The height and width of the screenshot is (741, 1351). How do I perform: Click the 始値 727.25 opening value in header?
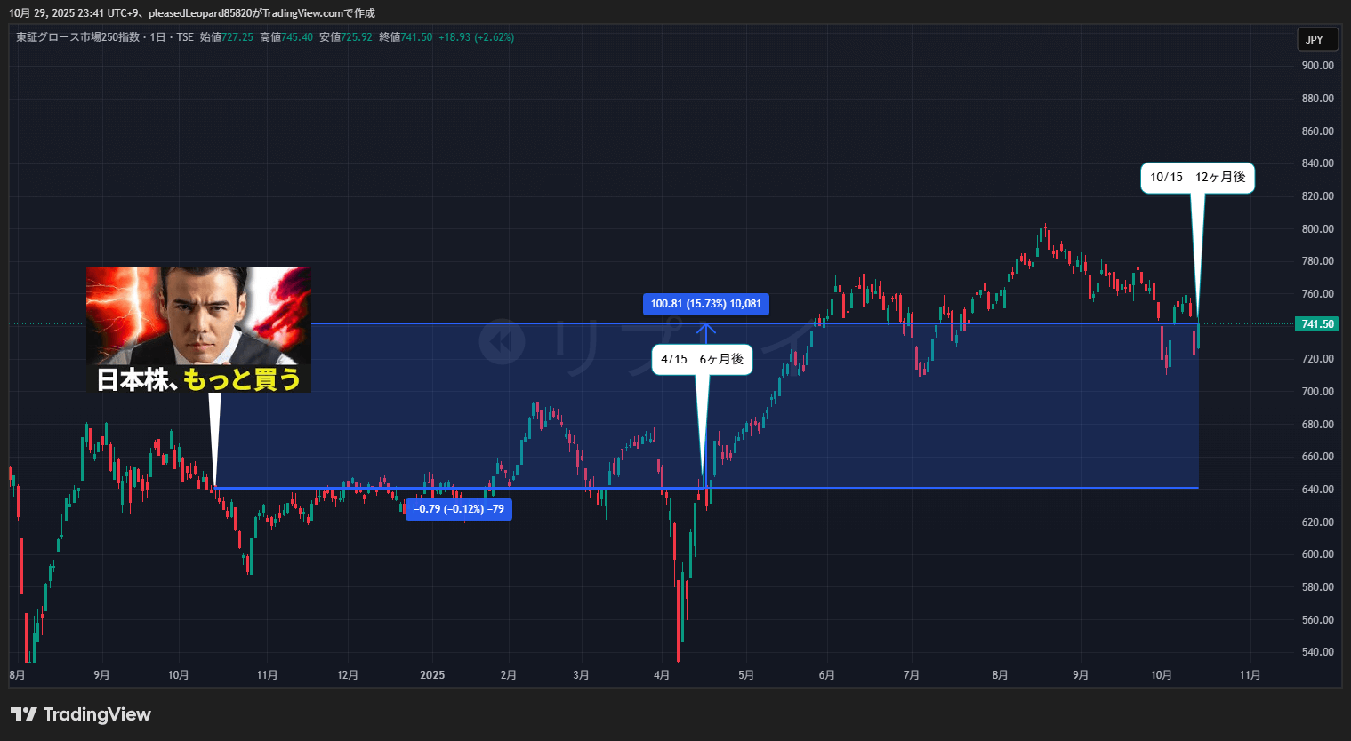[x=227, y=37]
